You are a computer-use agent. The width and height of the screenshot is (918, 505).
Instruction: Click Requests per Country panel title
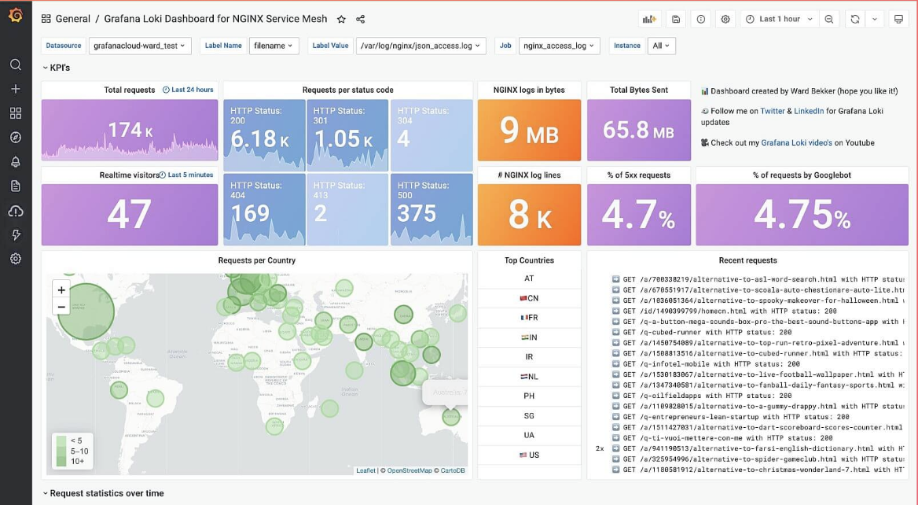pos(256,260)
